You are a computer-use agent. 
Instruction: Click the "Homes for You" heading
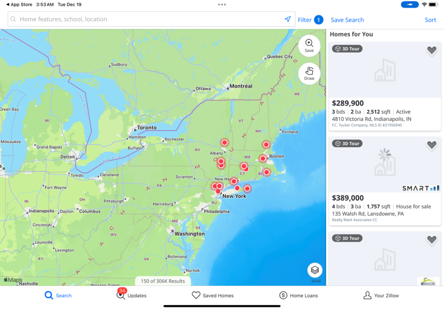(351, 34)
